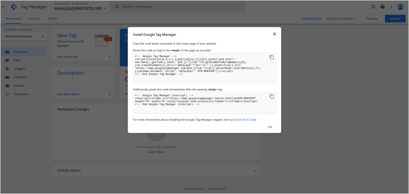Click the New Tag heading
409x194 pixels.
click(x=67, y=36)
